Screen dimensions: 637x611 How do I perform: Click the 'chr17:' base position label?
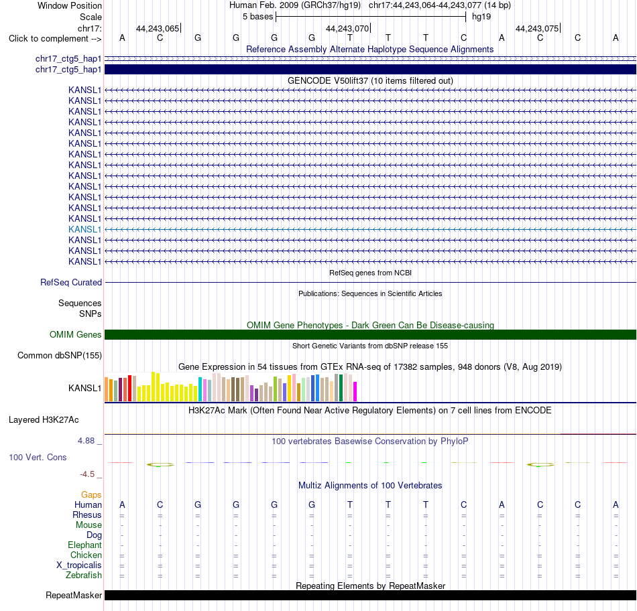89,28
